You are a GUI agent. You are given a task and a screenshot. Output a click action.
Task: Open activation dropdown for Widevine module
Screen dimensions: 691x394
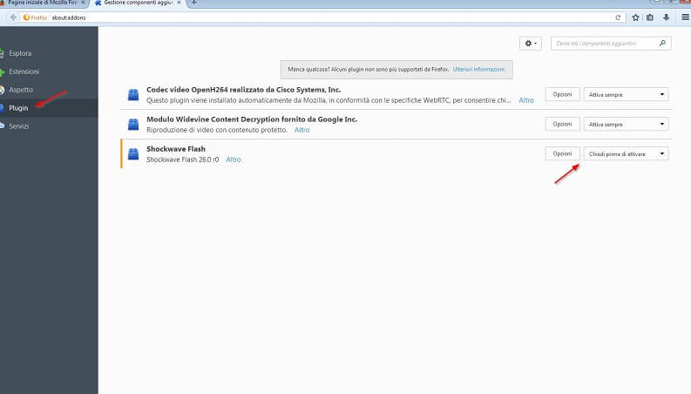point(627,124)
